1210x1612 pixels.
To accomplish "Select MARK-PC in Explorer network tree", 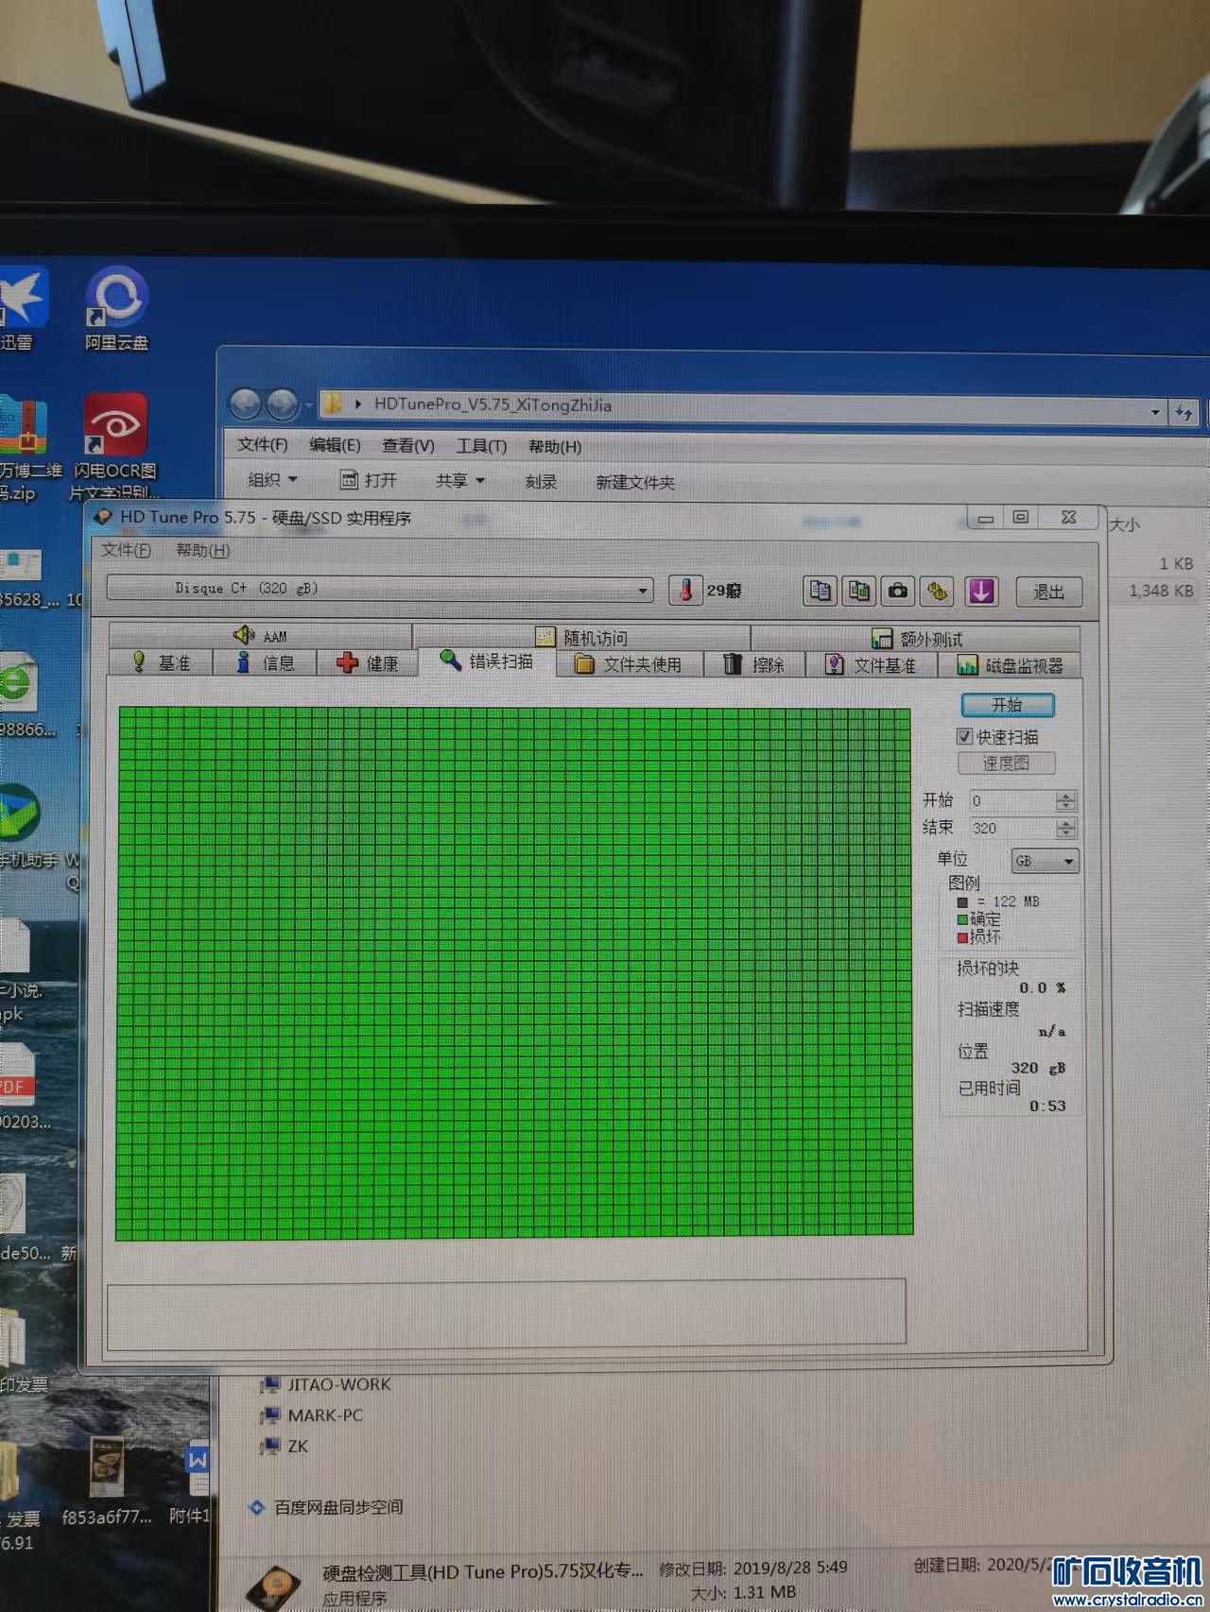I will [312, 1415].
